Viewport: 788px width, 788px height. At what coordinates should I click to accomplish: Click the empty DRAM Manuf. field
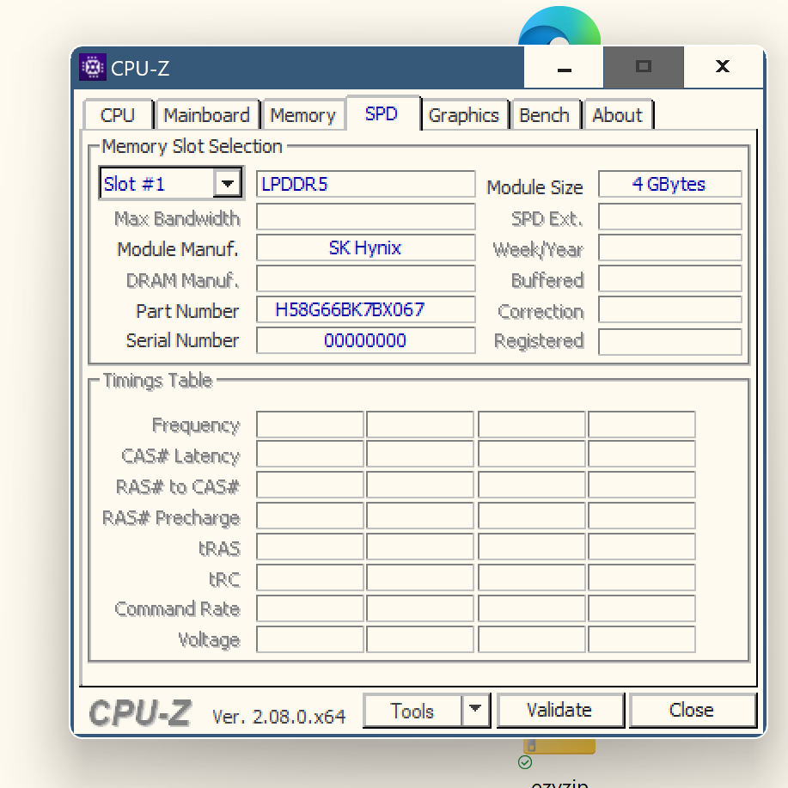coord(365,278)
